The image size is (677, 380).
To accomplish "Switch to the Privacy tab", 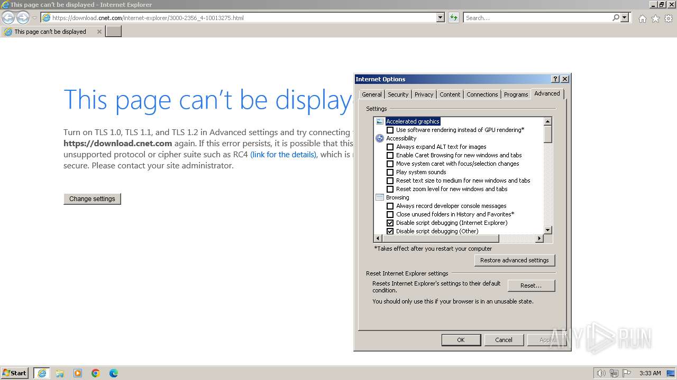I will tap(424, 94).
